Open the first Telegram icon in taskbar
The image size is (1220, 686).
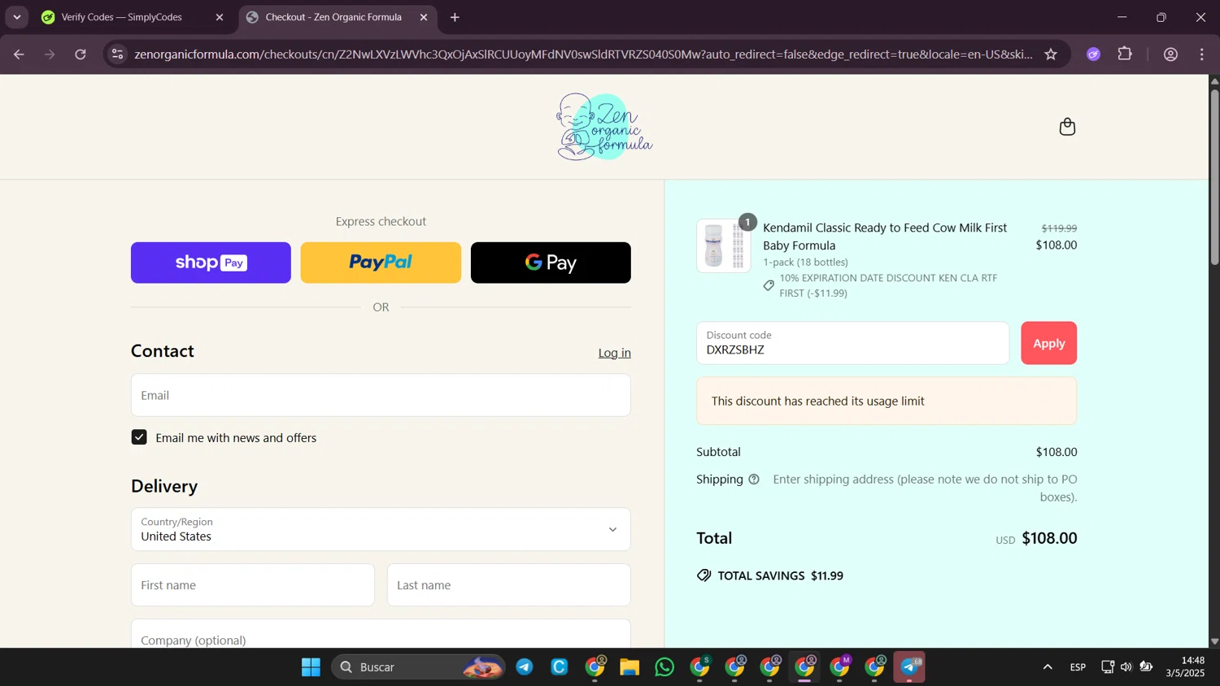pyautogui.click(x=525, y=667)
